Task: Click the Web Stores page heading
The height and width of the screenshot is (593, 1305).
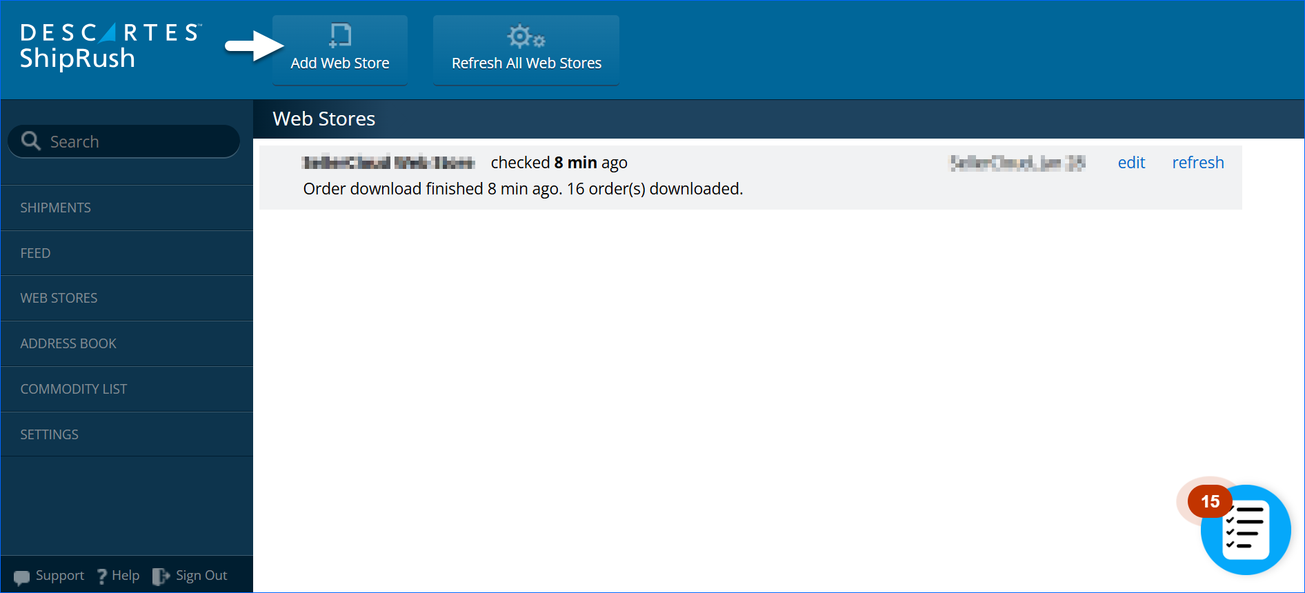Action: coord(324,119)
